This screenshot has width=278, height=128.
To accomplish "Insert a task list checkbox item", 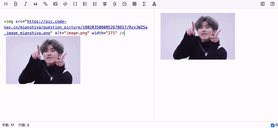I will click(x=125, y=4).
